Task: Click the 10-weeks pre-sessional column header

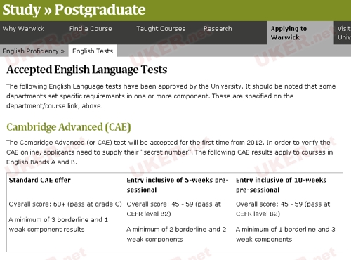Action: click(x=281, y=185)
